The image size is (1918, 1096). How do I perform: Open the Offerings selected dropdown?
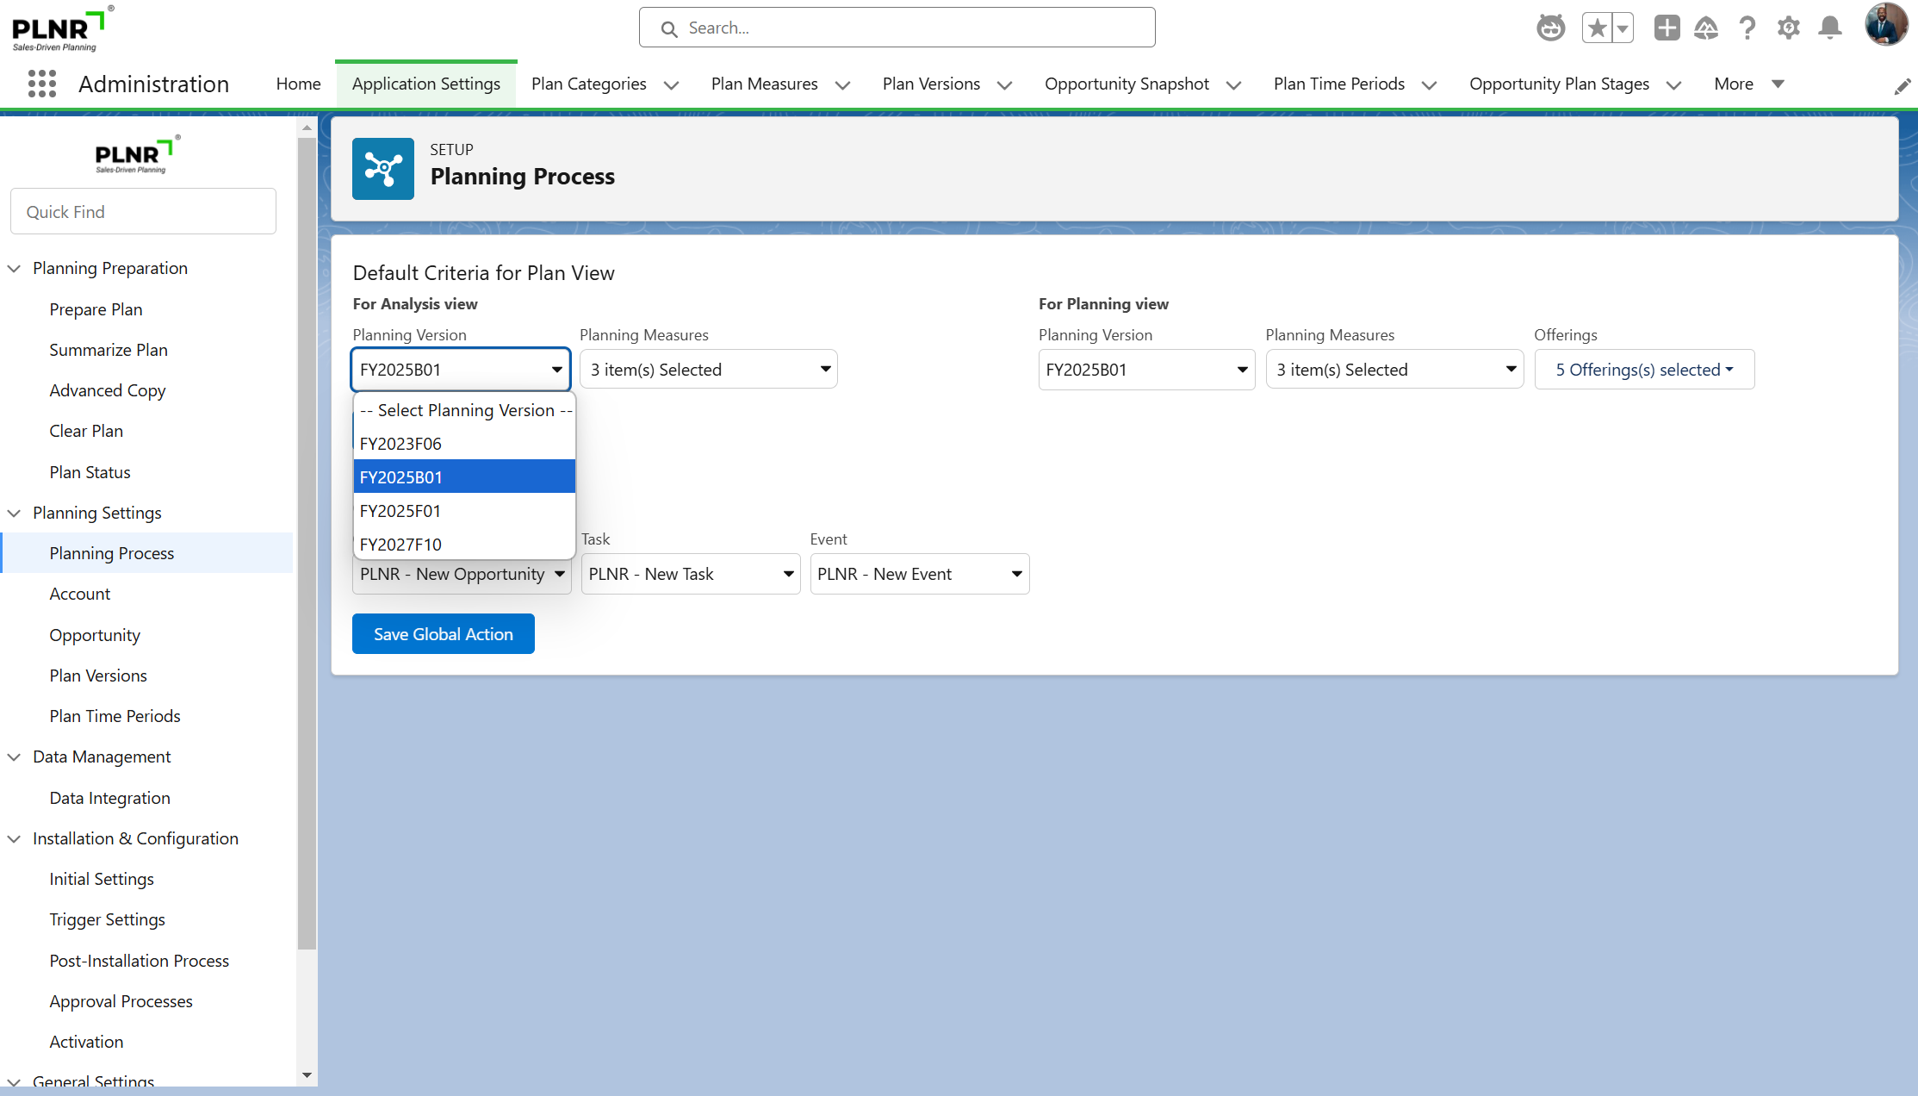coord(1643,370)
